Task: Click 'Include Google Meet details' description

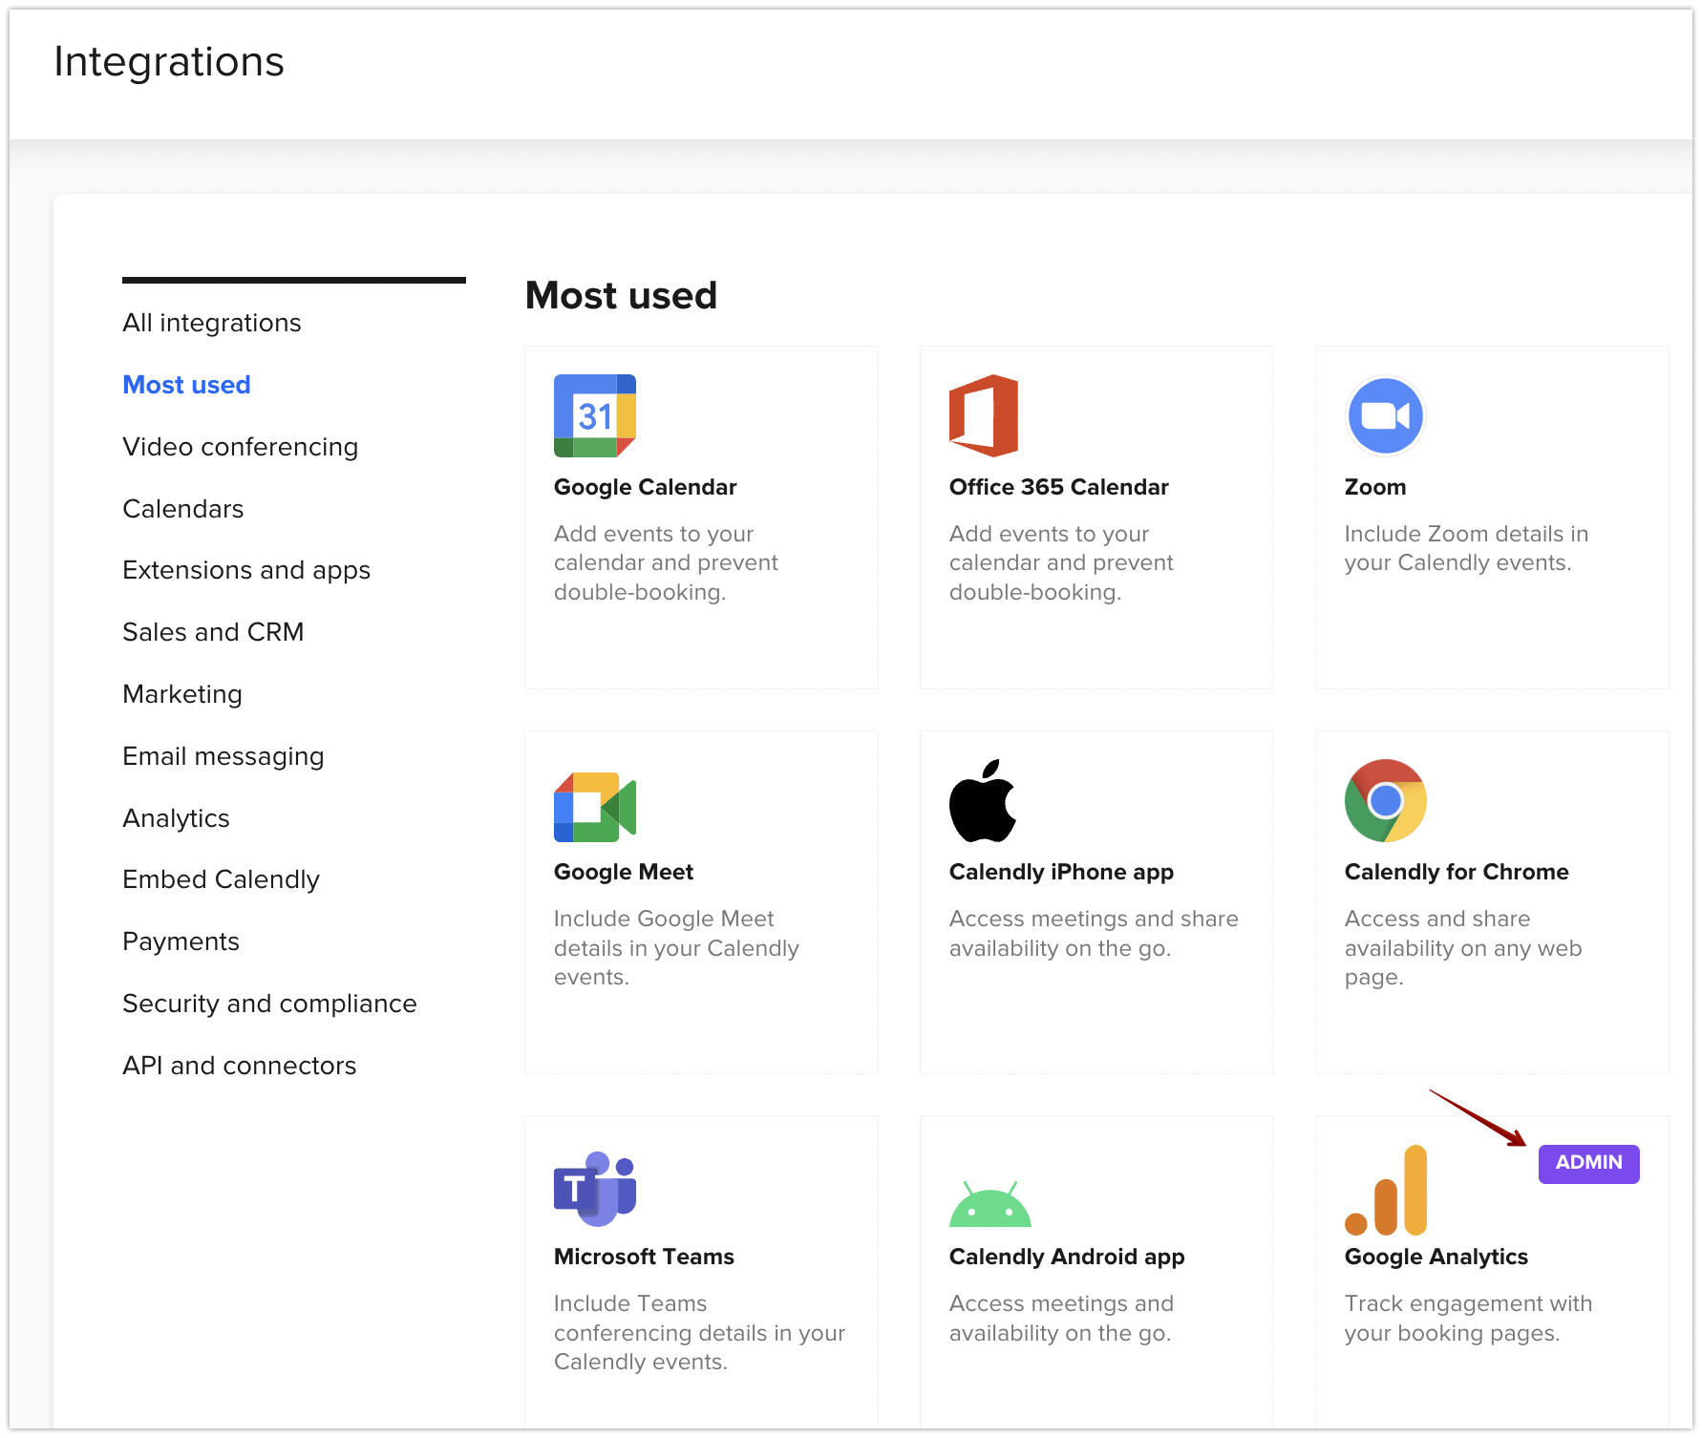Action: tap(676, 947)
